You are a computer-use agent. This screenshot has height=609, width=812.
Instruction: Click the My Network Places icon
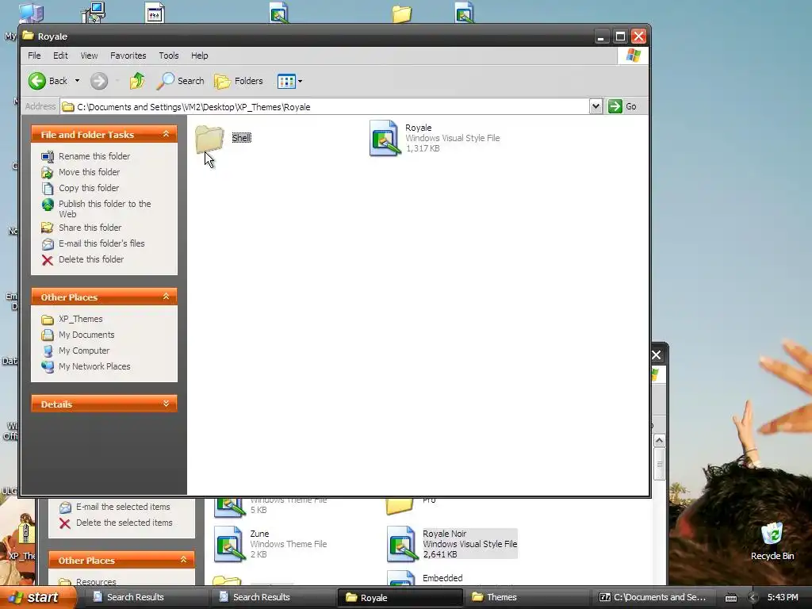(47, 366)
